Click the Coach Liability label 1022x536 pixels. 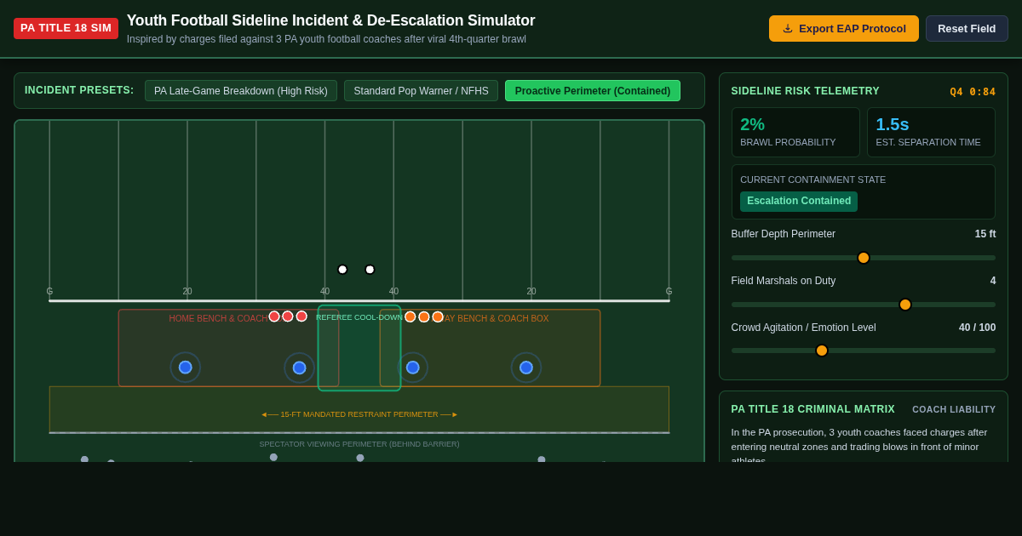point(954,410)
